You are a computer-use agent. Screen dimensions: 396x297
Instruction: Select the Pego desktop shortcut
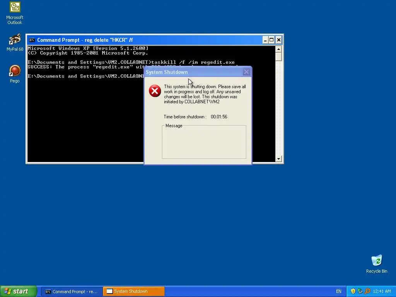click(x=15, y=74)
